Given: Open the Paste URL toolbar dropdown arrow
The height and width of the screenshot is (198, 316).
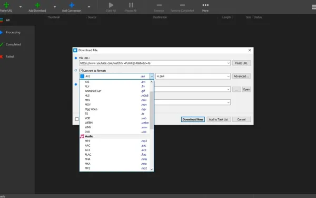Looking at the screenshot, I should click(21, 7).
